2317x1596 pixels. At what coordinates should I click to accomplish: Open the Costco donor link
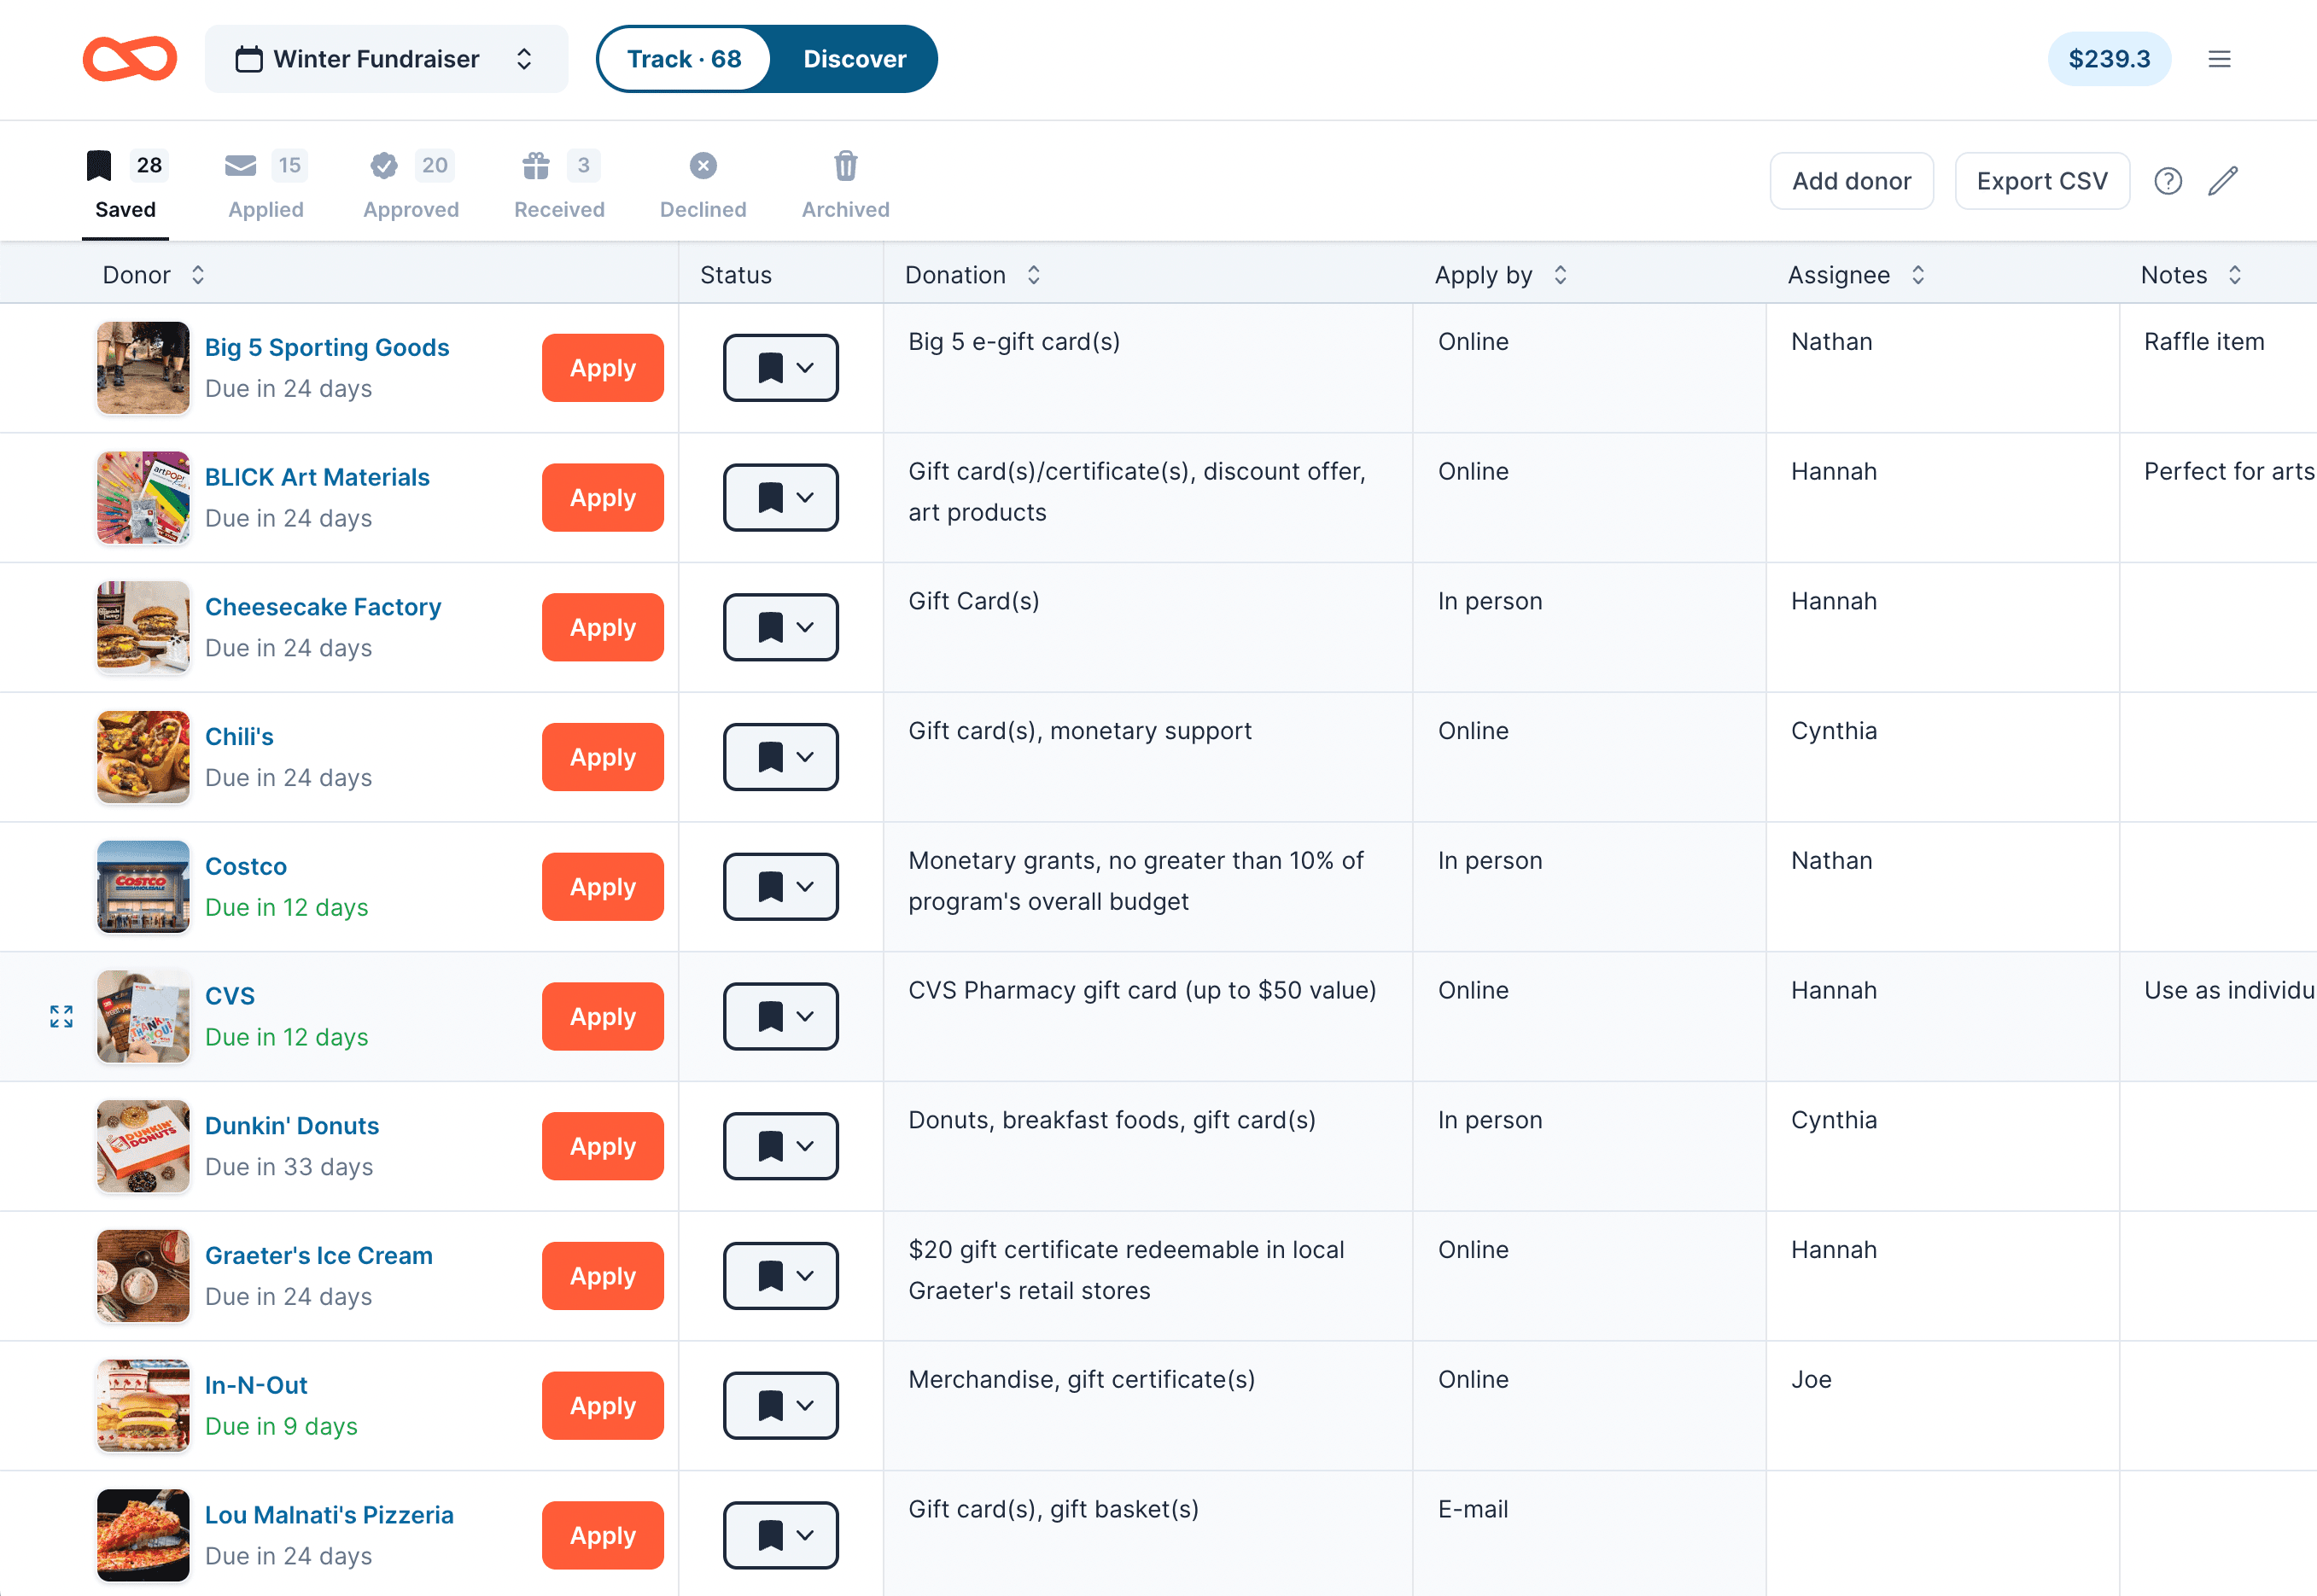pos(246,866)
